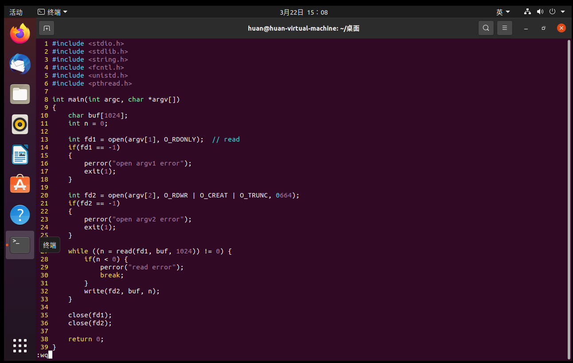
Task: Launch Thunderbird mail from the dock
Action: 20,64
